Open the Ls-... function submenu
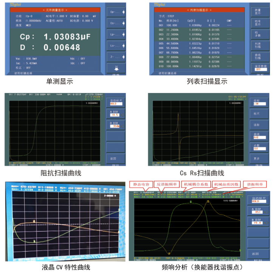Viewport: 273px width, 272px height. point(116,46)
